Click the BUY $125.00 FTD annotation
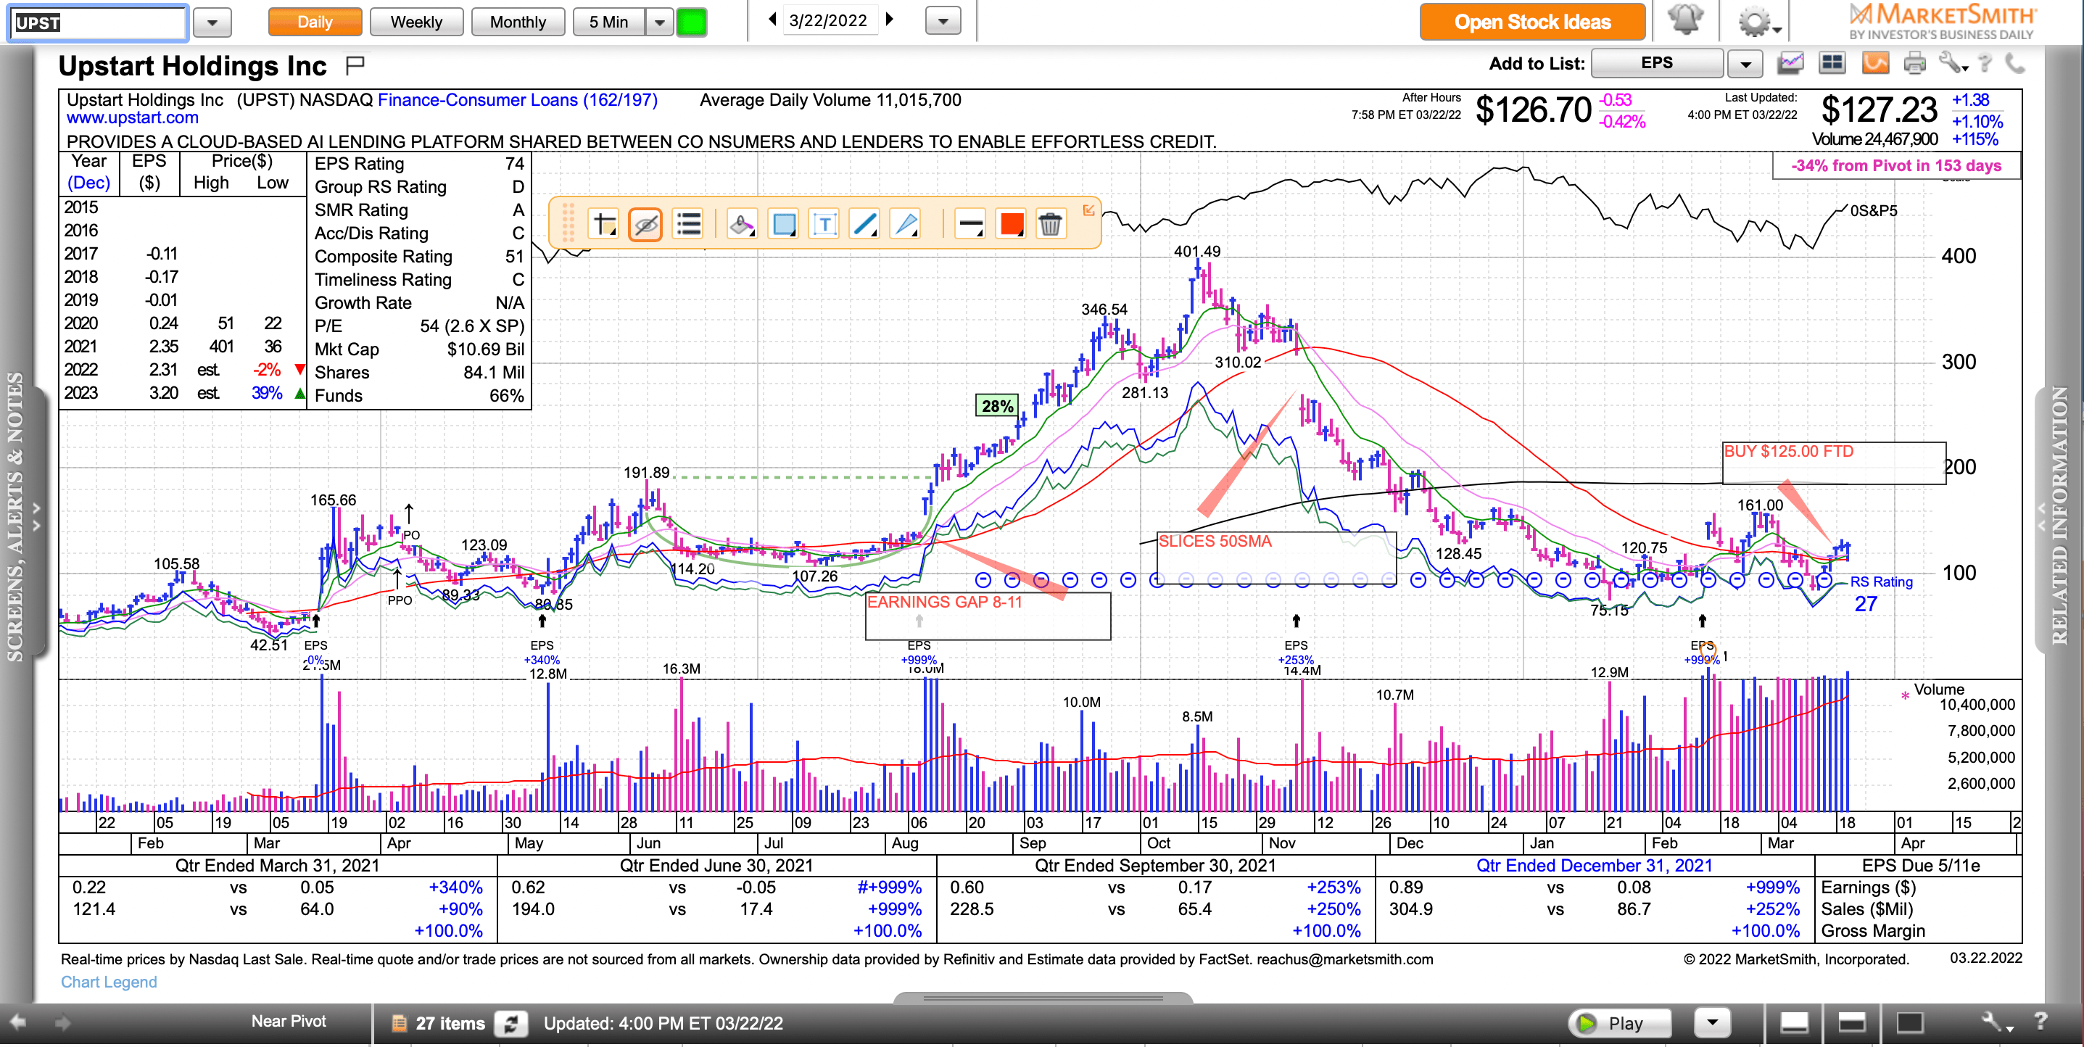 [1833, 462]
